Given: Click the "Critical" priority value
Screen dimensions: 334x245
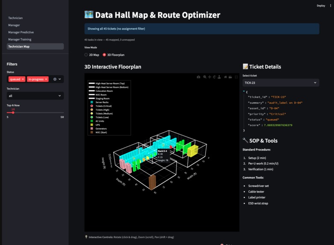Looking at the screenshot, I should pos(278,114).
